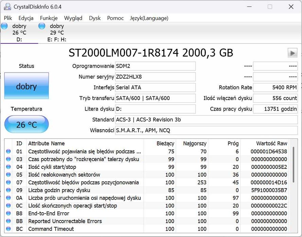
Task: Open the Pomoc menu
Action: (x=116, y=18)
